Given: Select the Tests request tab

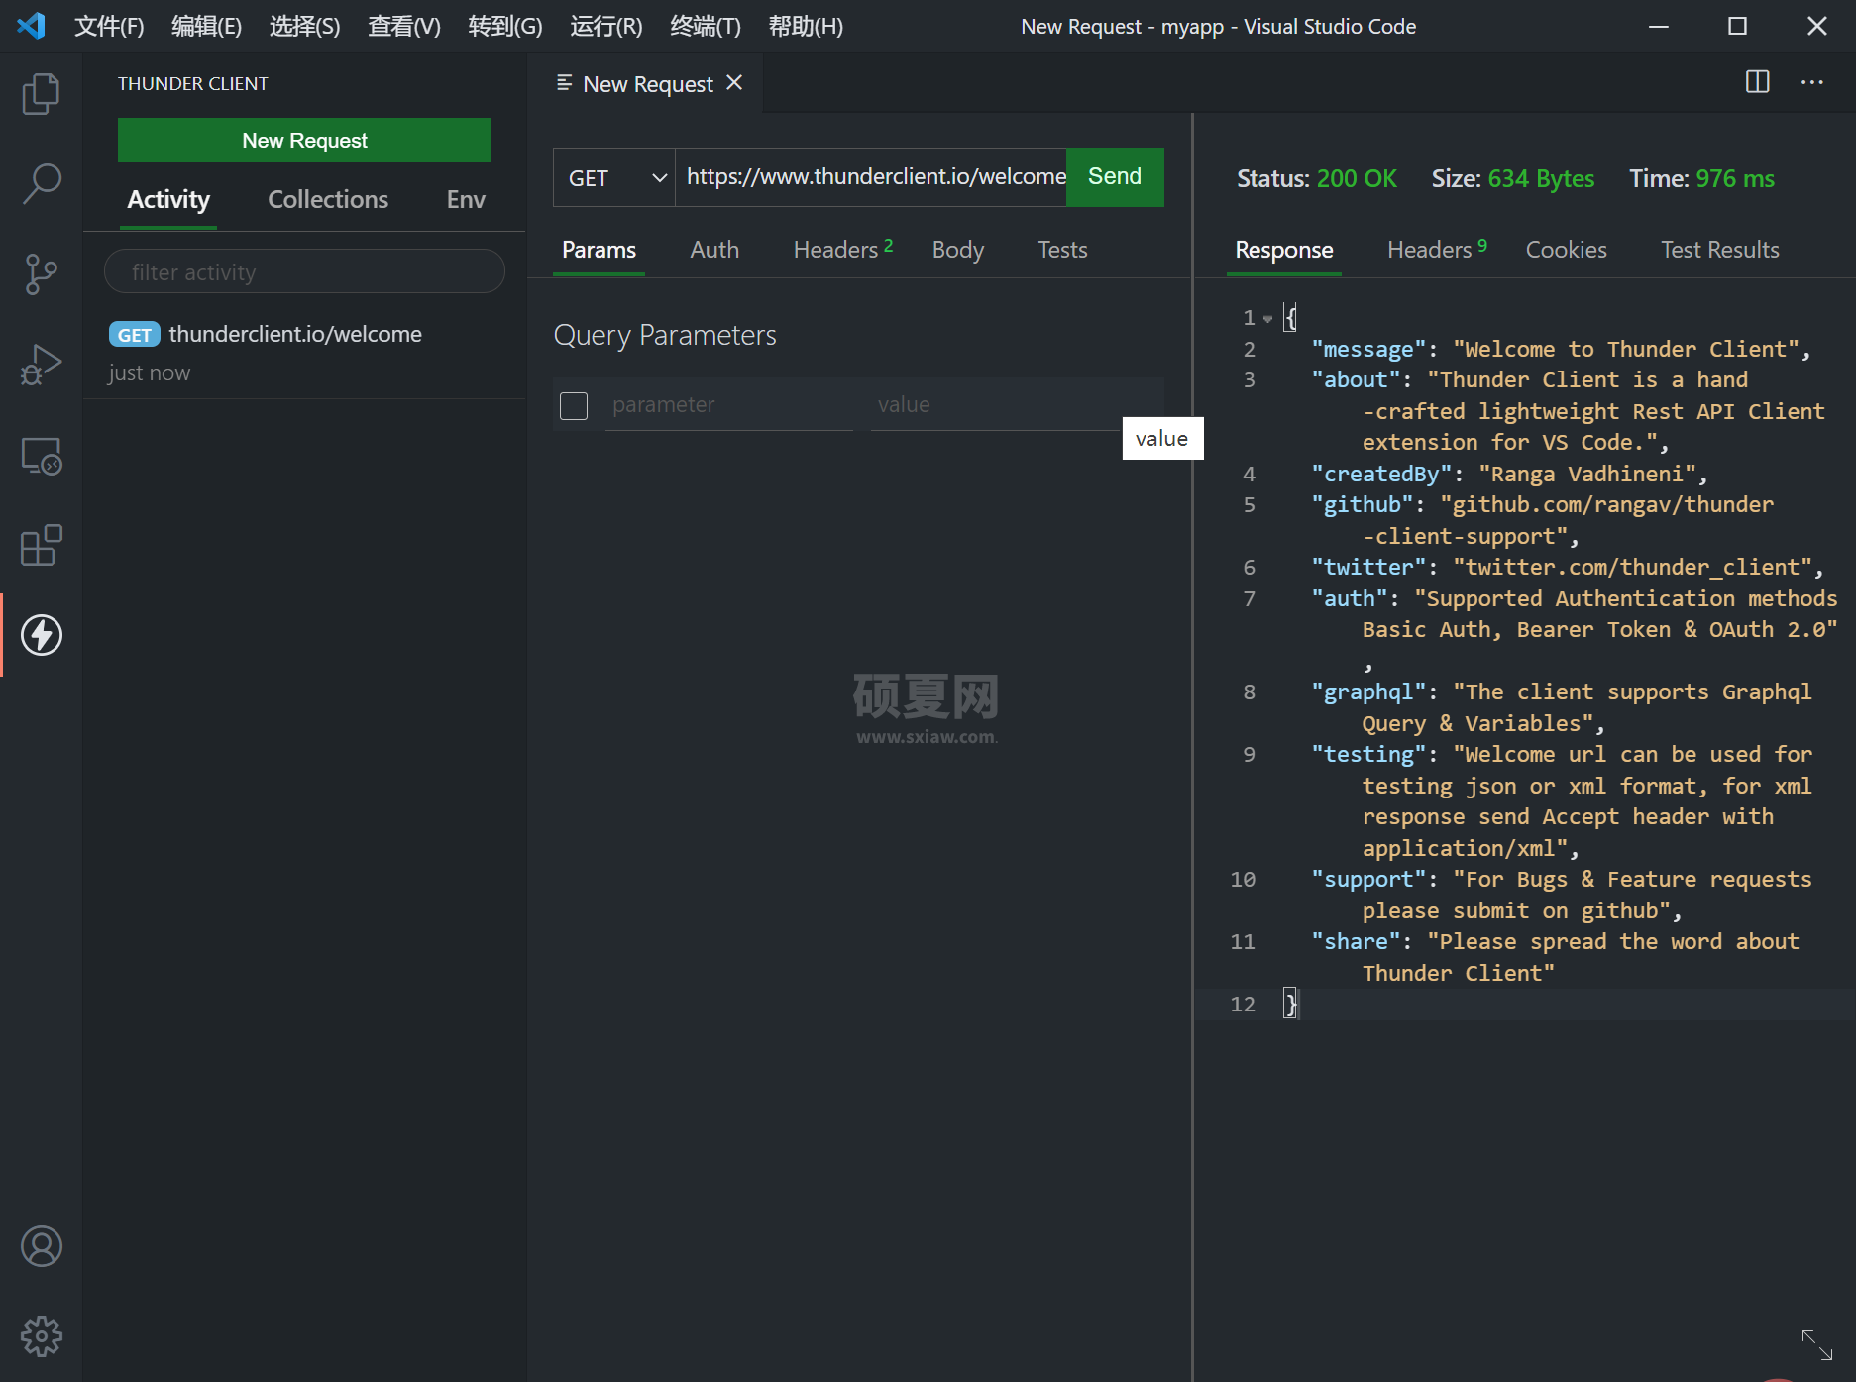Looking at the screenshot, I should point(1062,250).
